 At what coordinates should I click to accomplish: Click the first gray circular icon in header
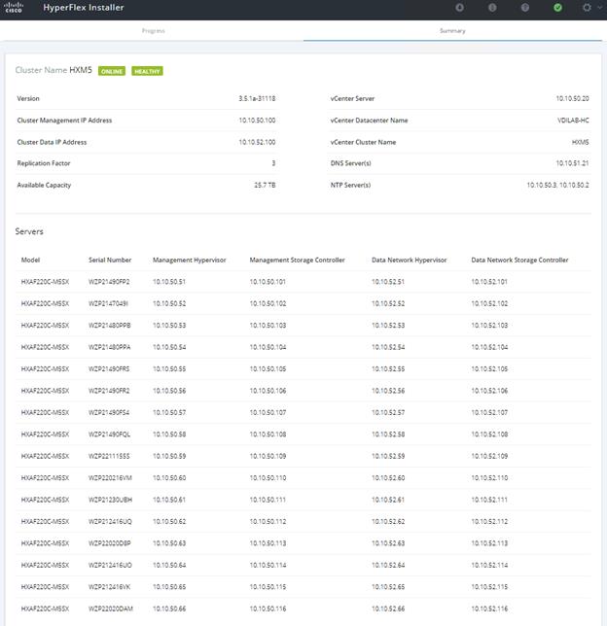point(459,7)
